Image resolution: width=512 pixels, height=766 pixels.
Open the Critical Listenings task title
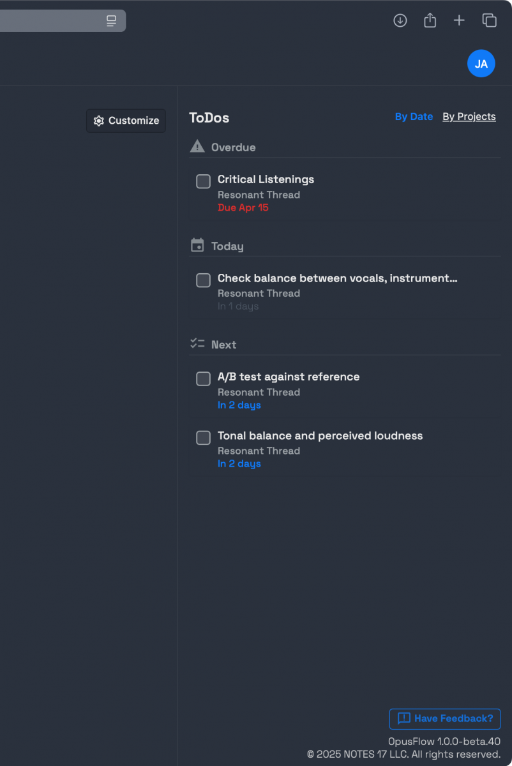coord(266,179)
